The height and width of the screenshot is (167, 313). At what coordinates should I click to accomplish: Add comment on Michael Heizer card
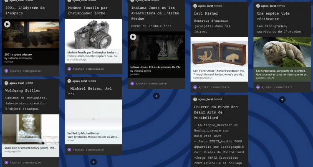[88, 149]
